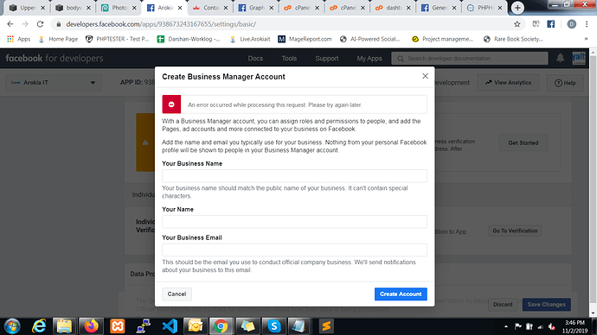Image resolution: width=597 pixels, height=335 pixels.
Task: Open Sublime Text from the taskbar
Action: pos(326,326)
